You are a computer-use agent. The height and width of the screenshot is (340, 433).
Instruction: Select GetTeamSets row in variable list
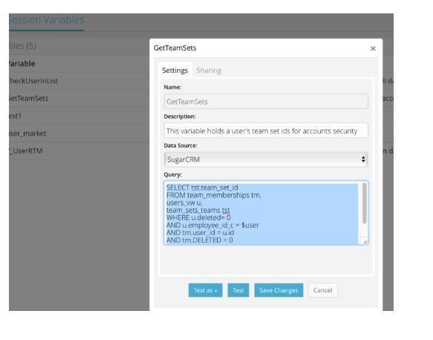point(79,98)
